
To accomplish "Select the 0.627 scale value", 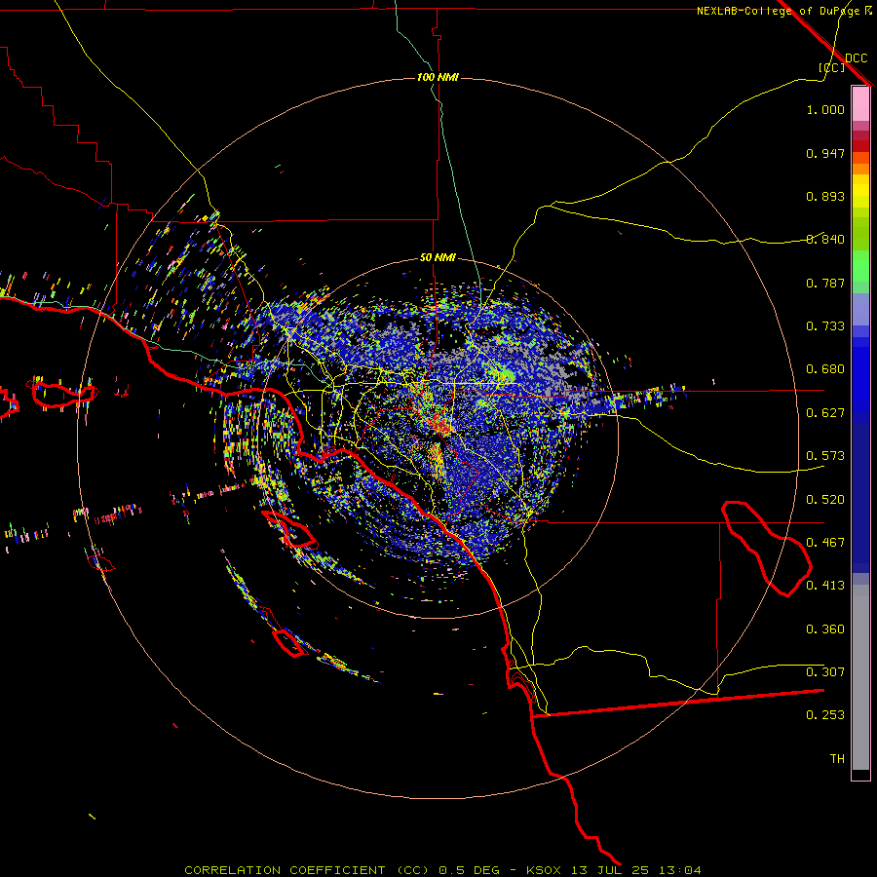I will [825, 413].
